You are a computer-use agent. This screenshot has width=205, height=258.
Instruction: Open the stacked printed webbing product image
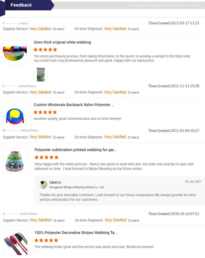pyautogui.click(x=15, y=160)
